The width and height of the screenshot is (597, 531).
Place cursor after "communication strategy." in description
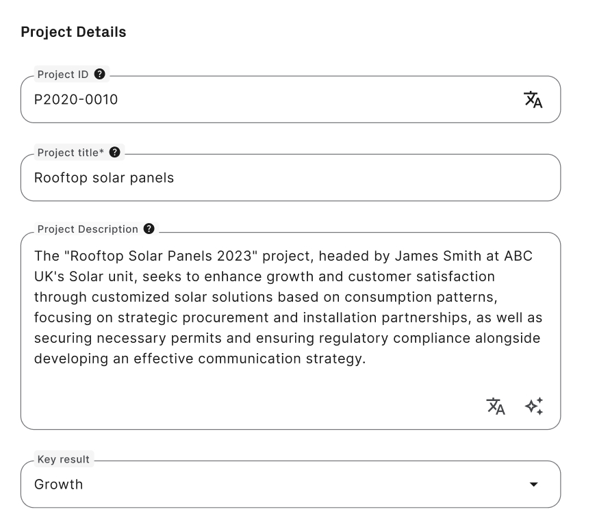(366, 359)
